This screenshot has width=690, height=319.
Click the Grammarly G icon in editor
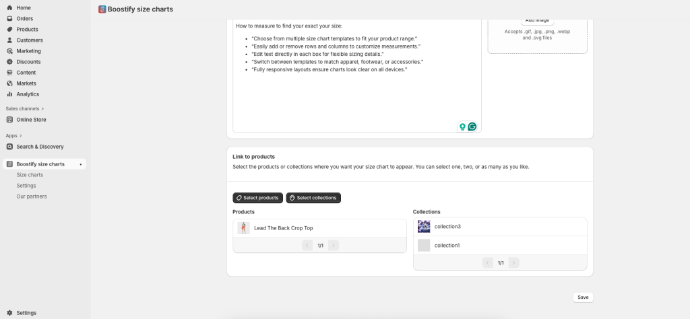point(472,127)
